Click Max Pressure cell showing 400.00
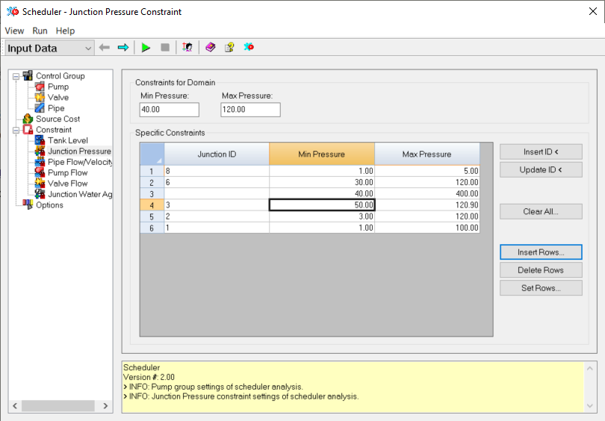 [426, 193]
